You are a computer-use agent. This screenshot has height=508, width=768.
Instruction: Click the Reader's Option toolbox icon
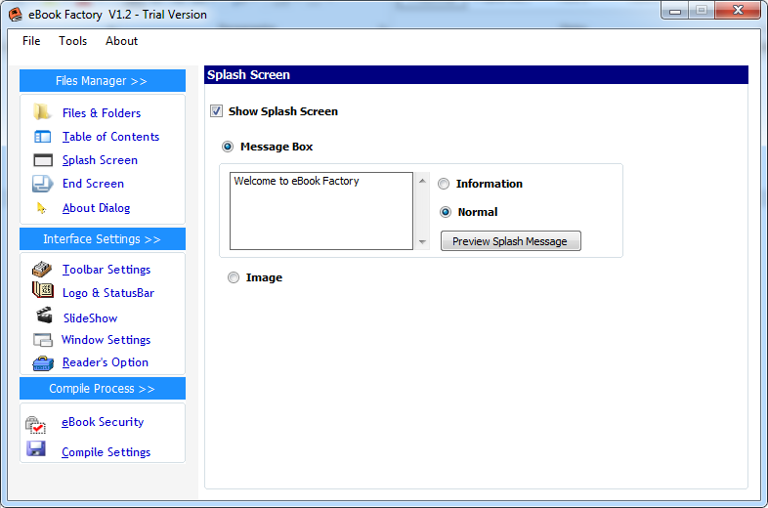43,363
